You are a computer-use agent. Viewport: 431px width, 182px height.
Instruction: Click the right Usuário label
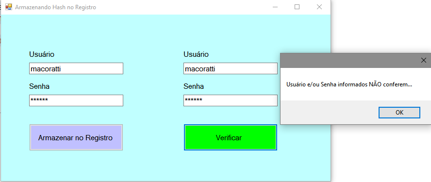click(196, 54)
